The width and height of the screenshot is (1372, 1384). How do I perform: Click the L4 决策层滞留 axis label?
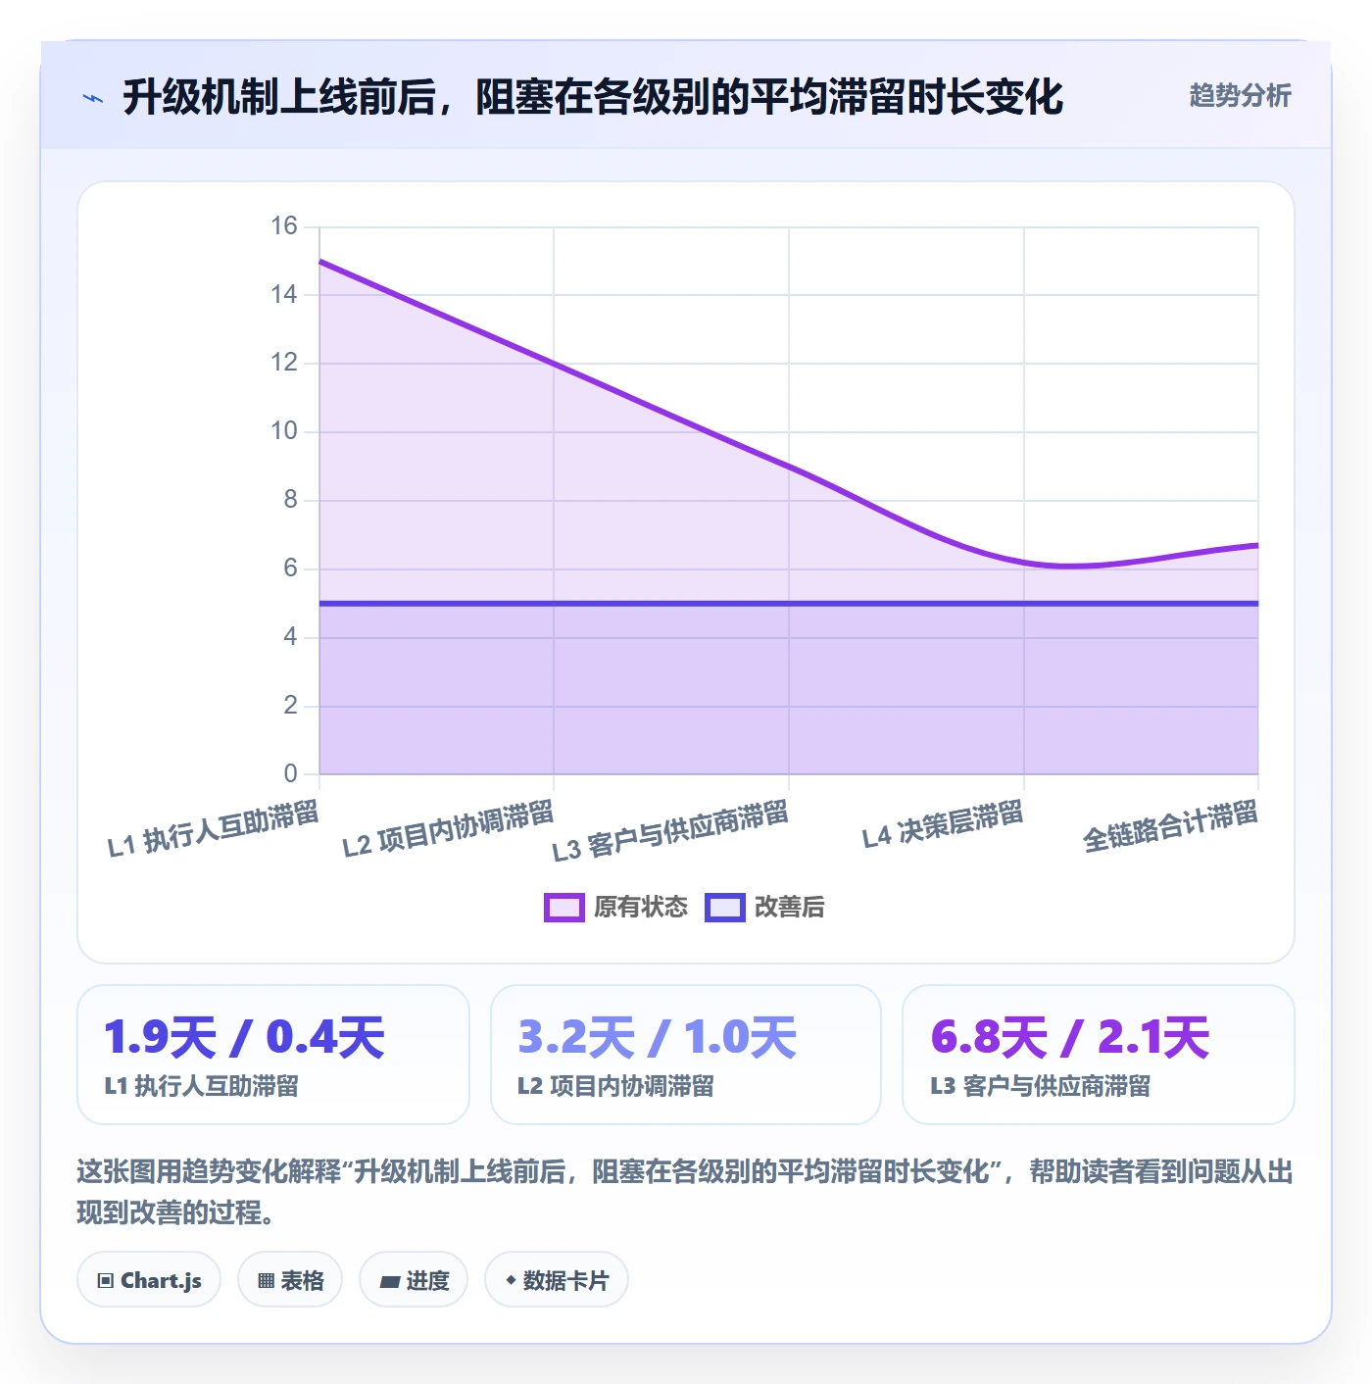(x=944, y=824)
